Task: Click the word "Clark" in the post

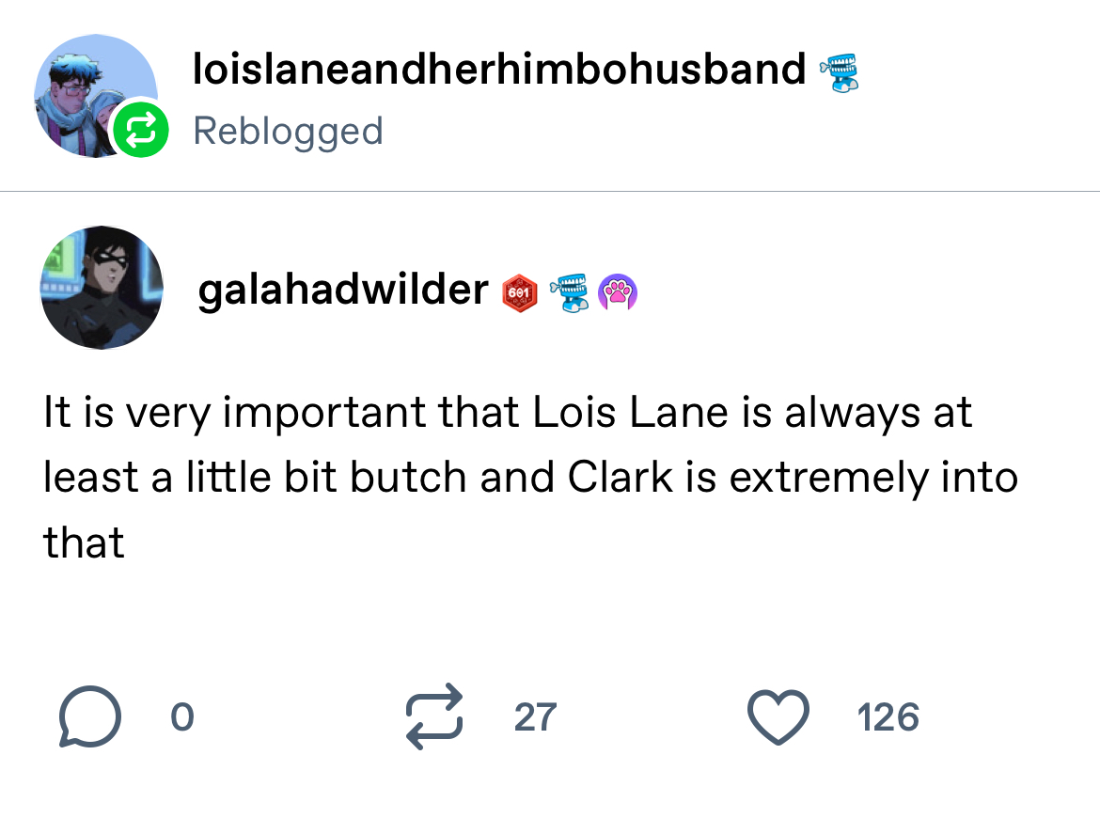Action: [621, 478]
